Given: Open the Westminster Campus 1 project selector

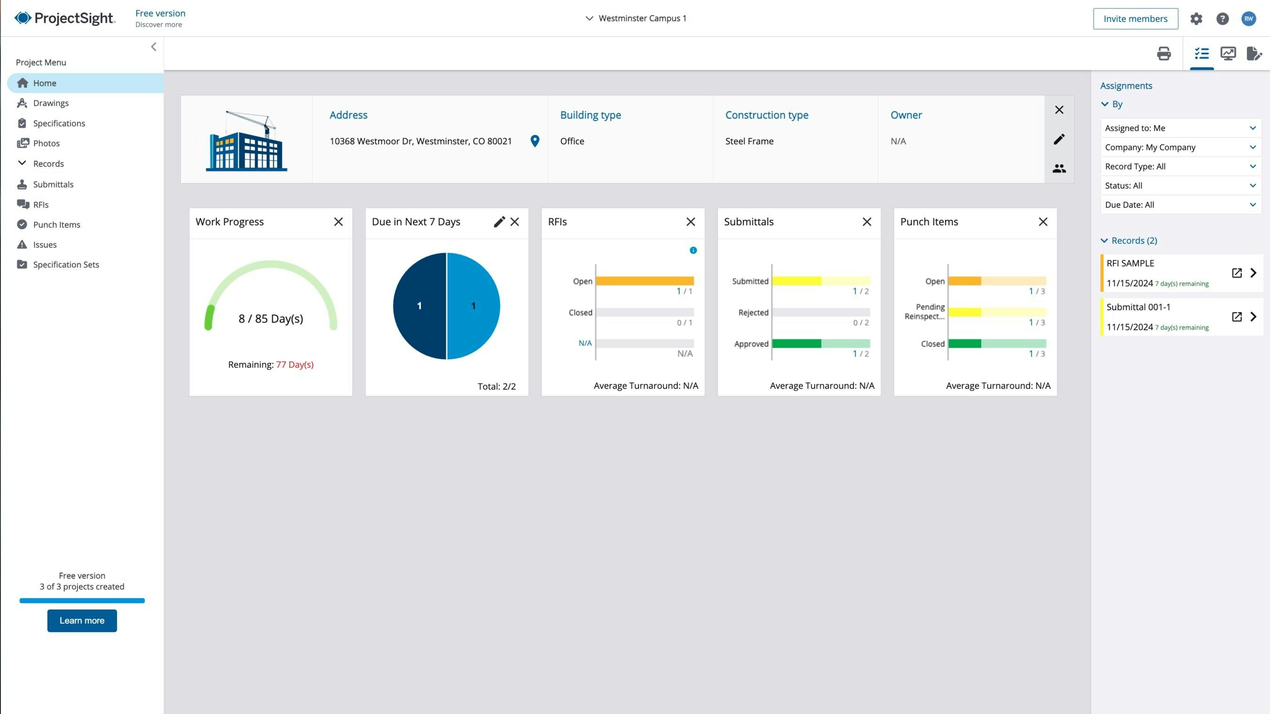Looking at the screenshot, I should pyautogui.click(x=636, y=18).
